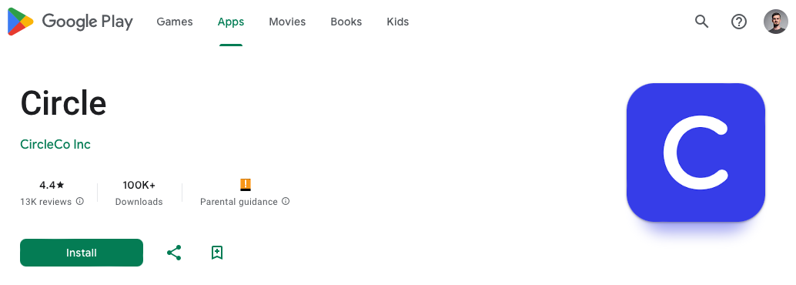Open the account profile avatar menu
Screen dimensions: 796x285
point(776,22)
